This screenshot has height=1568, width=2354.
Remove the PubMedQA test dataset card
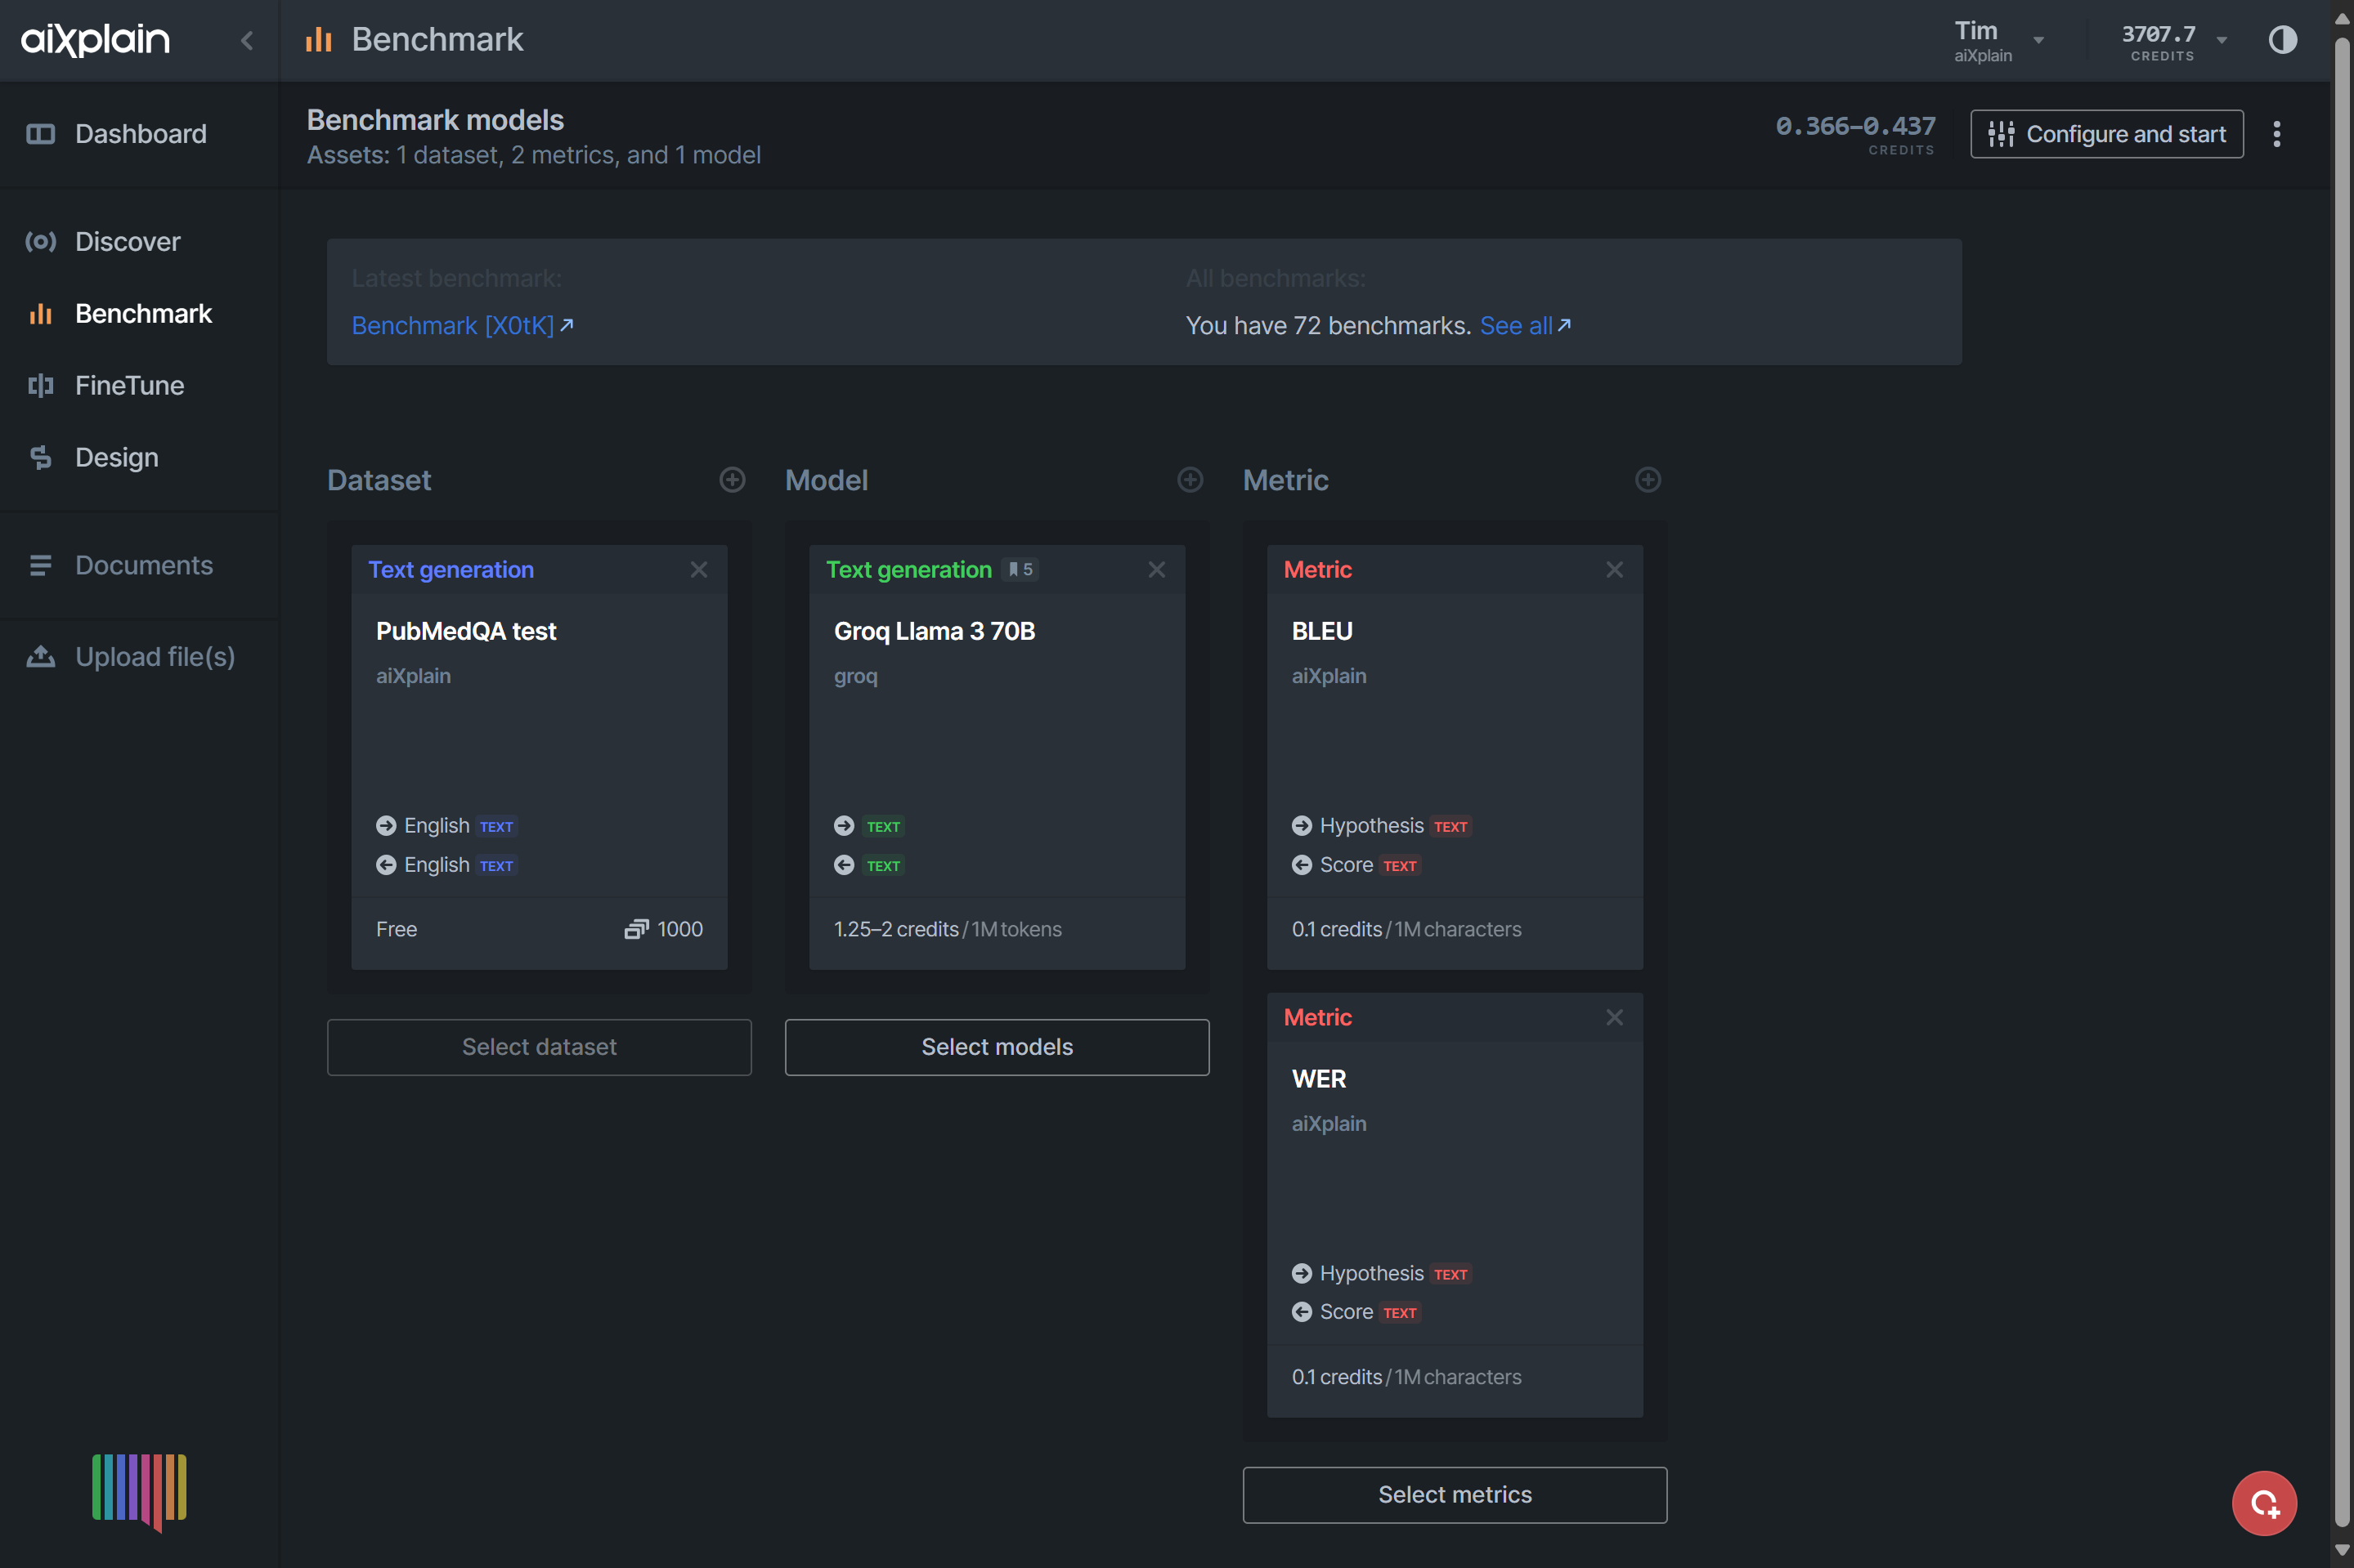tap(698, 569)
